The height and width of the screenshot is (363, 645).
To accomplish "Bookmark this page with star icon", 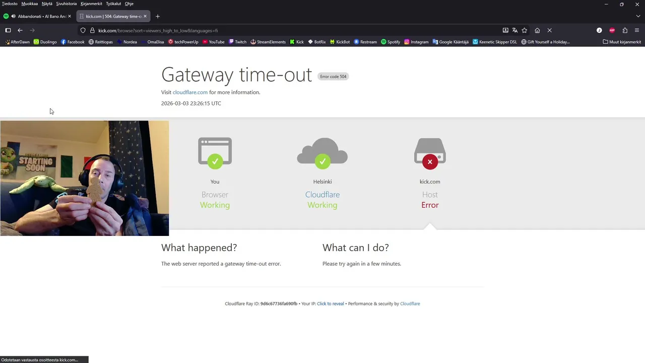I will [x=525, y=30].
